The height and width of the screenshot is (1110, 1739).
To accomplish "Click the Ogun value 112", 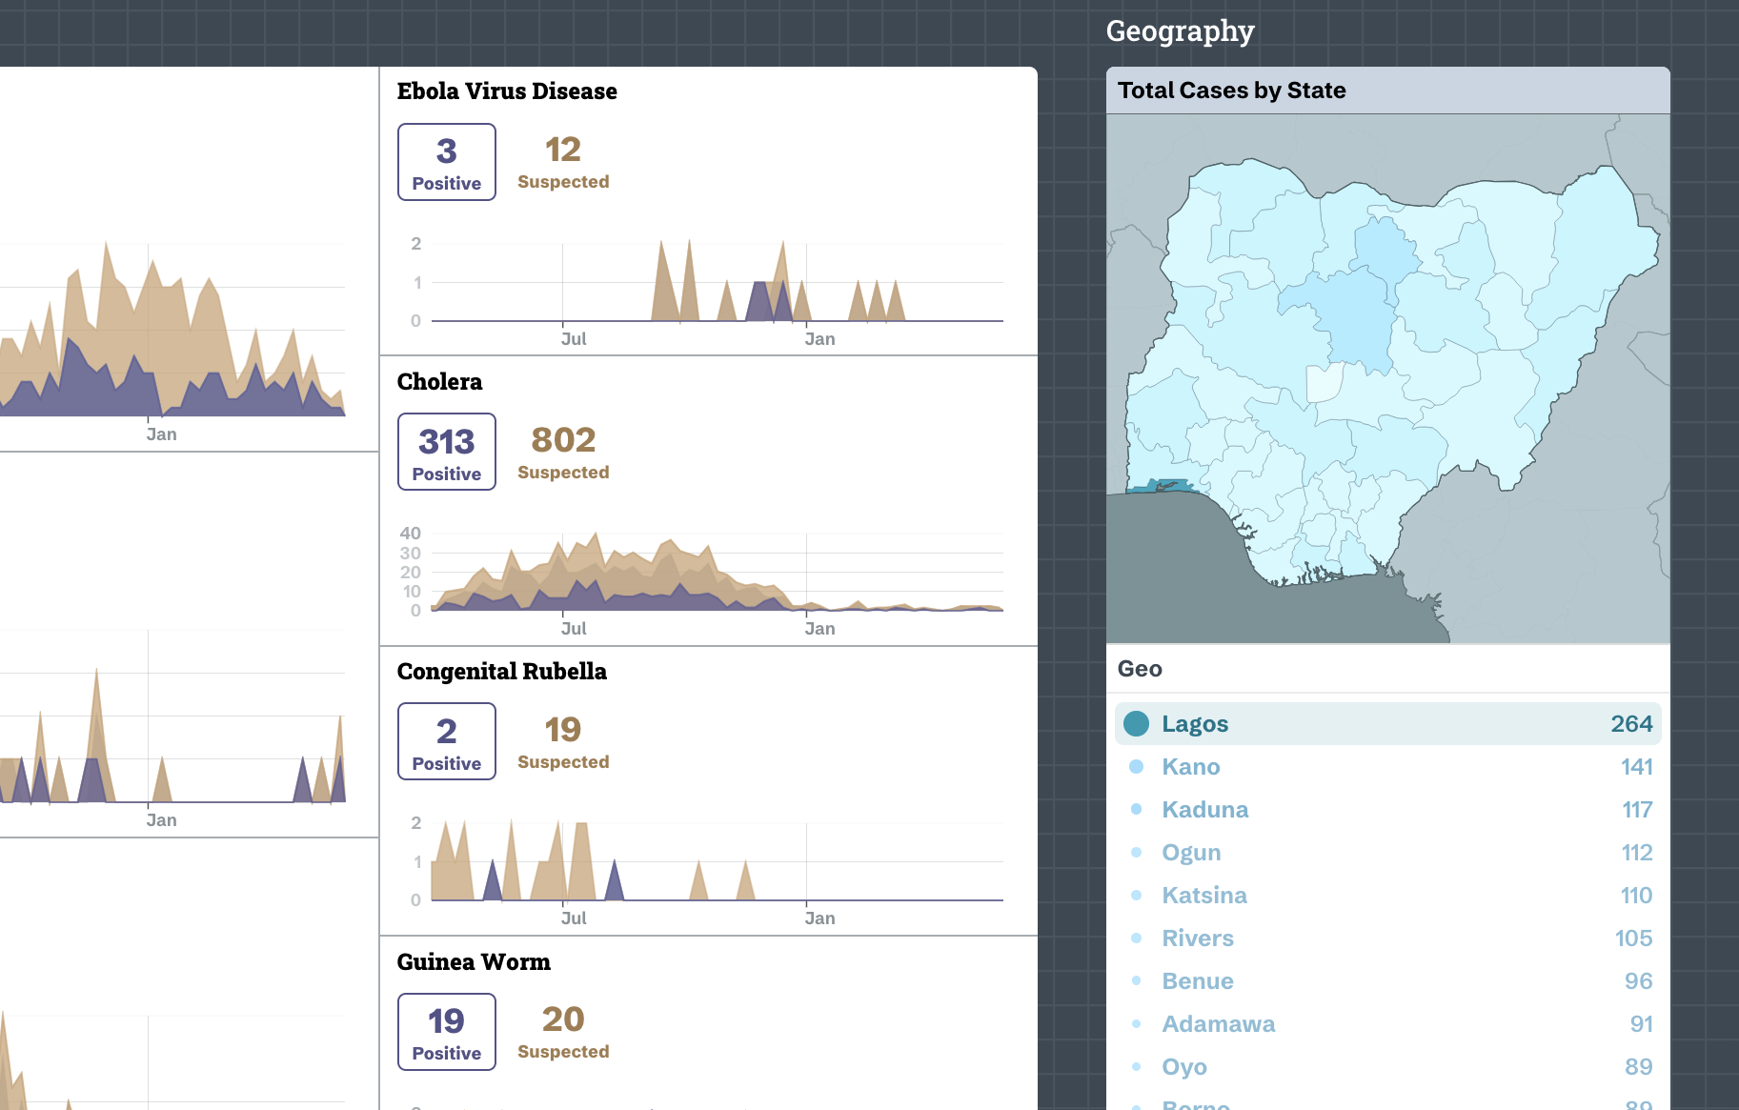I will coord(1637,853).
